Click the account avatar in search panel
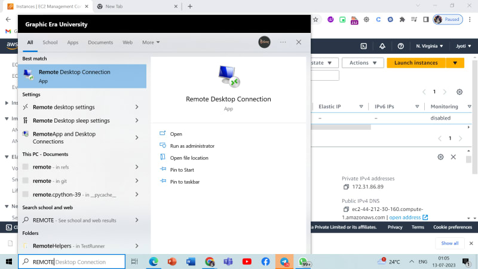The height and width of the screenshot is (269, 478). point(264,42)
